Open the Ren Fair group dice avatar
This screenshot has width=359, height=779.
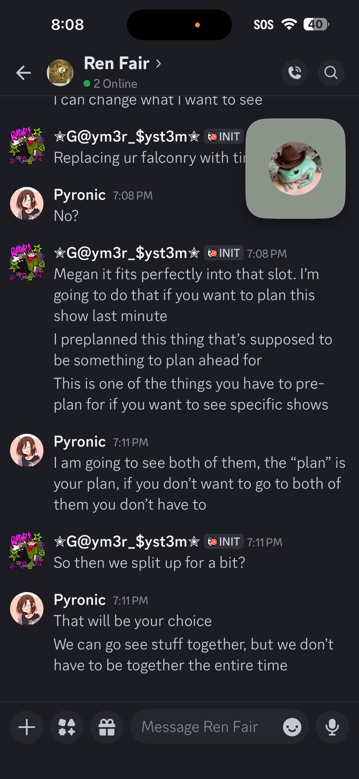pos(60,73)
